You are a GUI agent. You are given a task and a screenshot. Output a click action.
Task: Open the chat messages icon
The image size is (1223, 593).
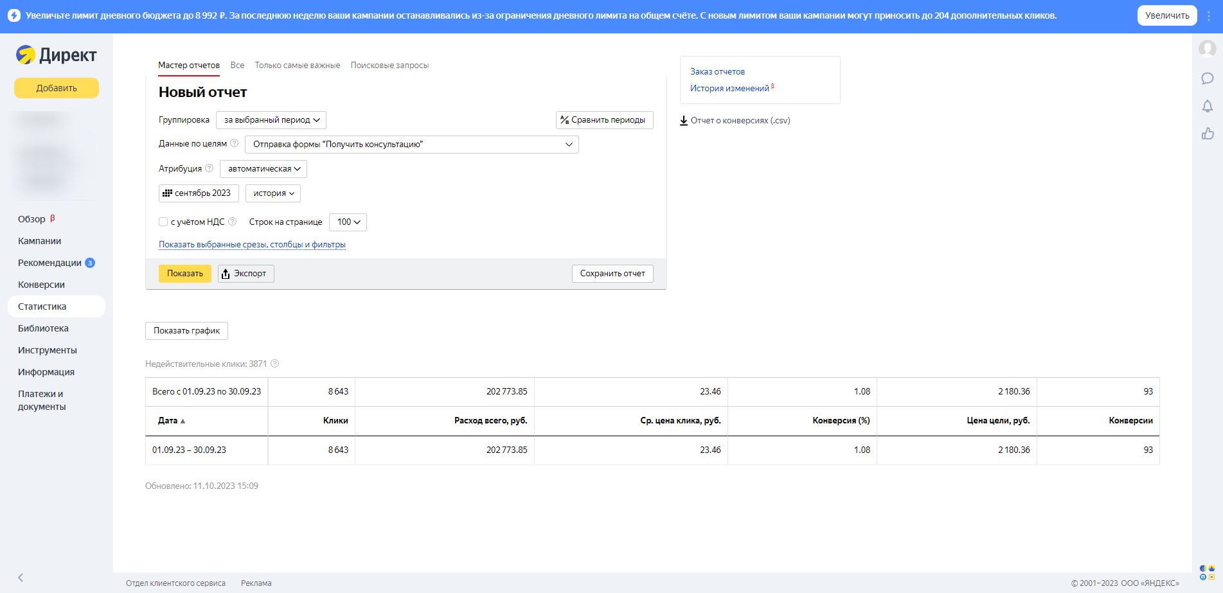[x=1207, y=78]
